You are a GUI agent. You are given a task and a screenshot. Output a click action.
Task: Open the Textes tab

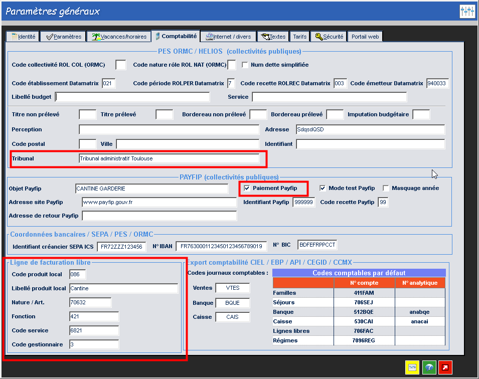coord(273,37)
